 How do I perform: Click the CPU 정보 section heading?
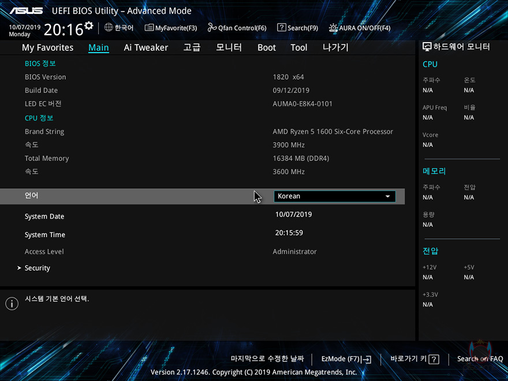(x=39, y=118)
